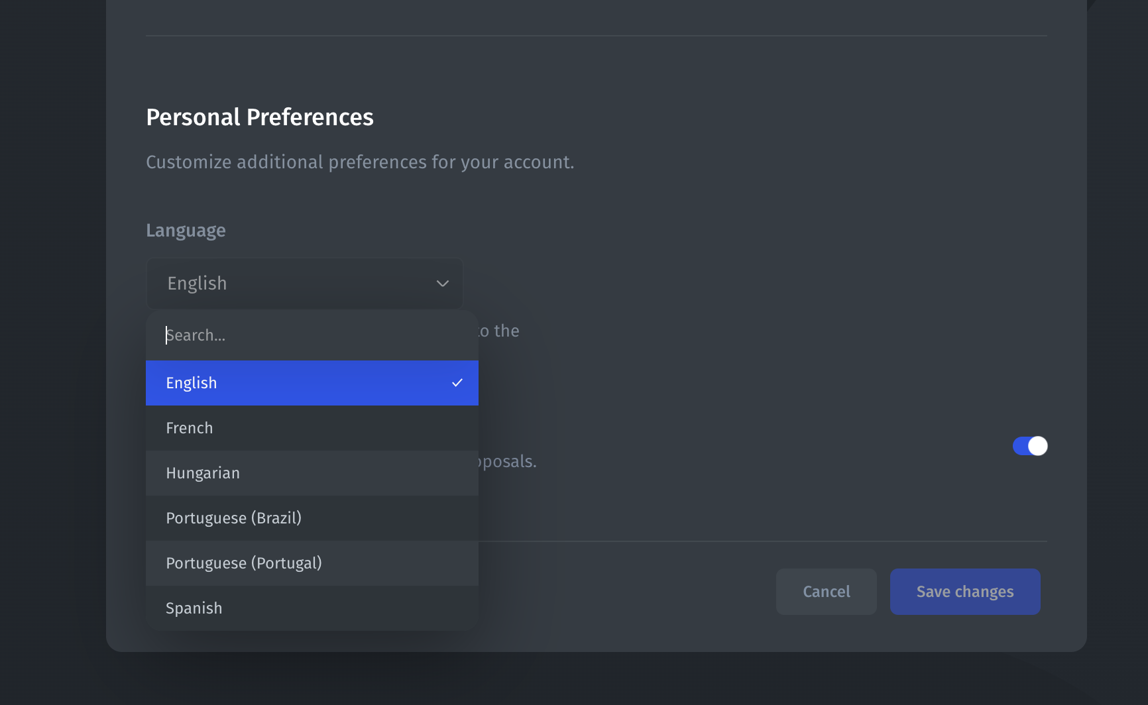This screenshot has height=705, width=1148.
Task: Click the Personal Preferences heading
Action: [260, 117]
